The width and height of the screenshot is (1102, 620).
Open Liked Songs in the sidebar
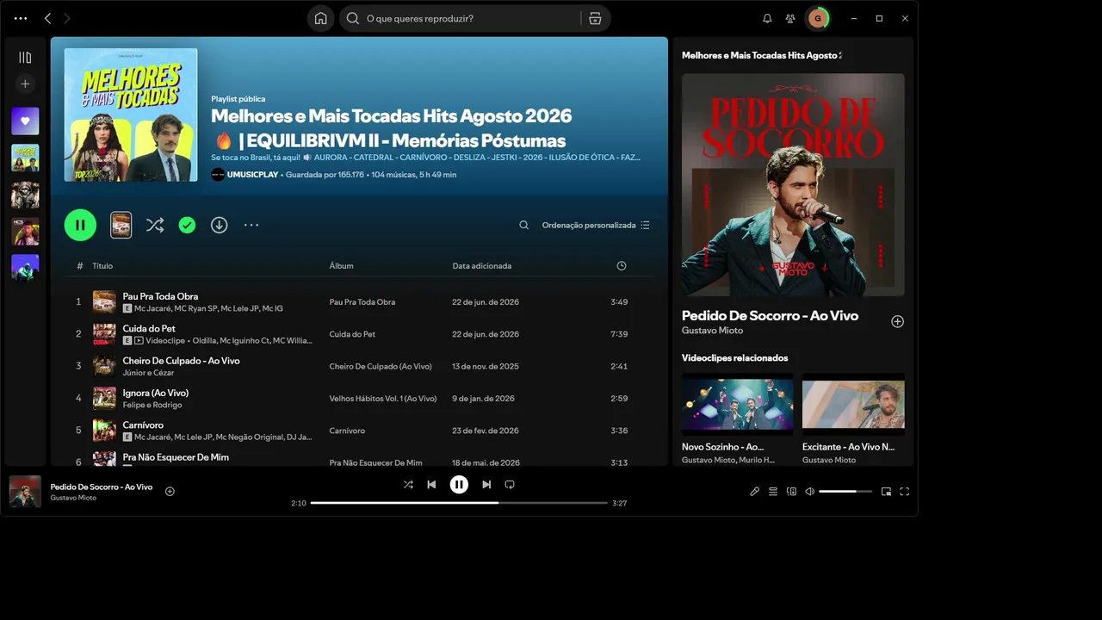pyautogui.click(x=25, y=121)
